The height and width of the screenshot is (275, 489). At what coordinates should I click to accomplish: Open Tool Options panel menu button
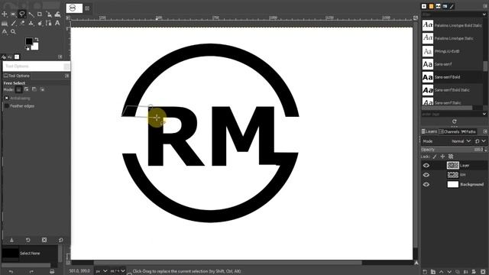tap(66, 76)
